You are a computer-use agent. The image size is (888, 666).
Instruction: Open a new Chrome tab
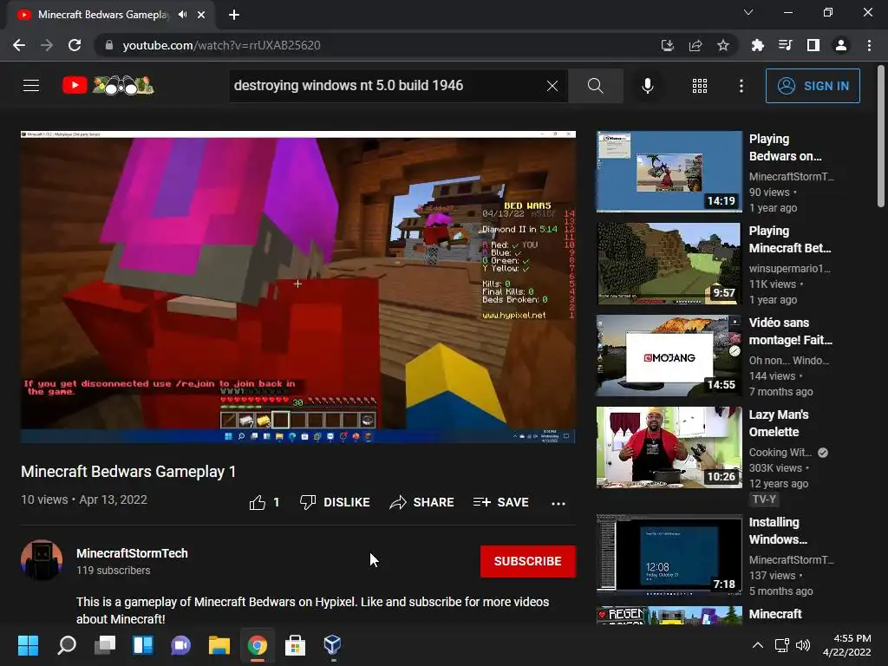pyautogui.click(x=234, y=15)
